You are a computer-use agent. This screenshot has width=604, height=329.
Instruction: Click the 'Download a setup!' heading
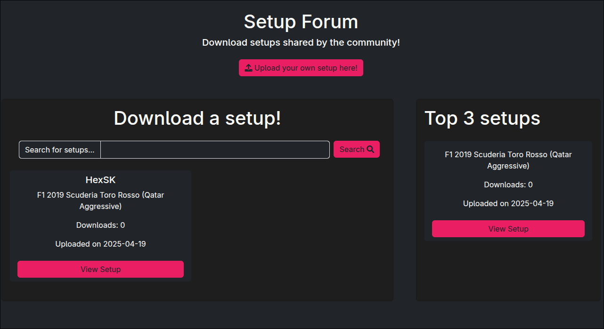pyautogui.click(x=197, y=118)
